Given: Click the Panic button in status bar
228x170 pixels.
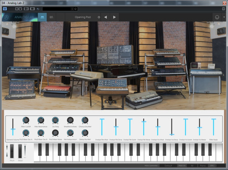Looking at the screenshot, I should [203, 165].
